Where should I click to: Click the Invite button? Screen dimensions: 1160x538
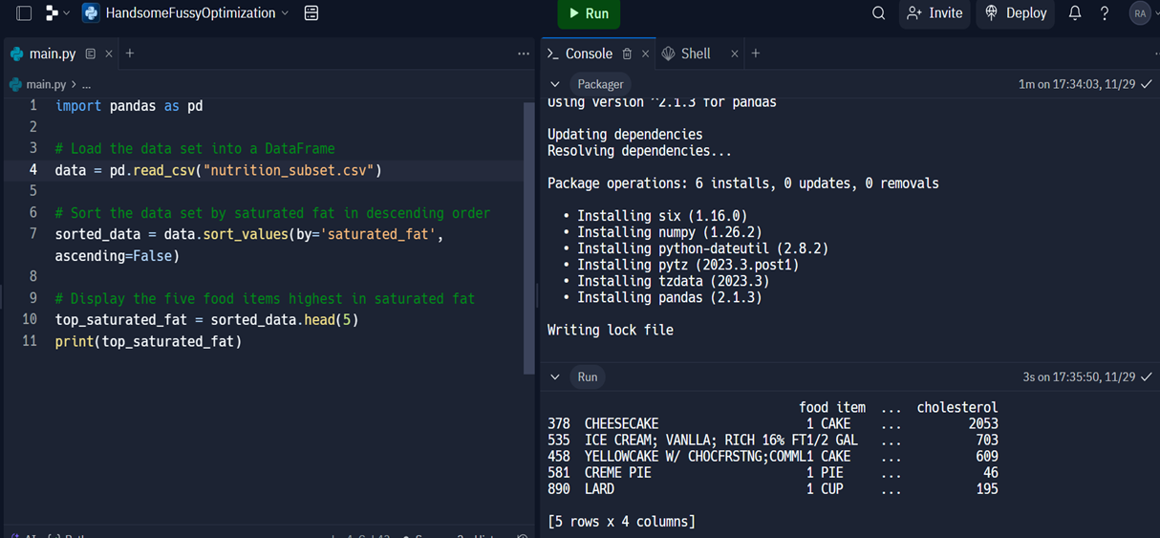(x=934, y=13)
